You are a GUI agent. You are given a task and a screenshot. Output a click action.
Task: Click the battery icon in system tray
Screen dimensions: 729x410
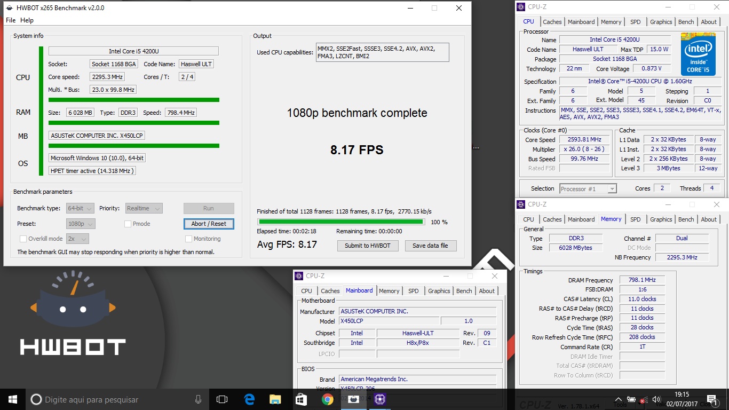(x=631, y=399)
